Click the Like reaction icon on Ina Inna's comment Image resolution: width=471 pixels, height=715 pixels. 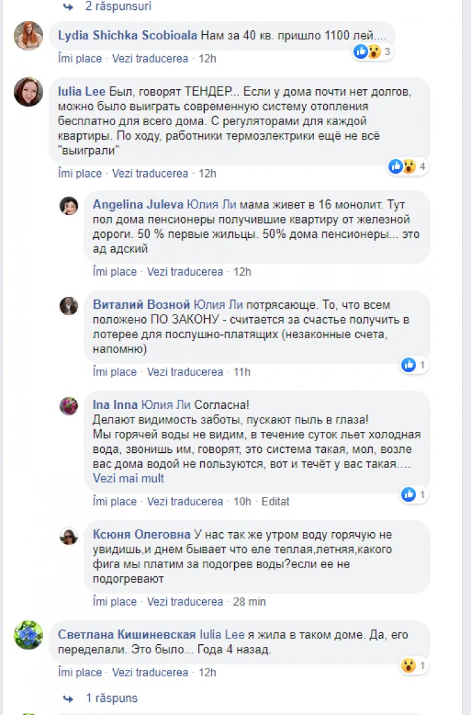408,494
